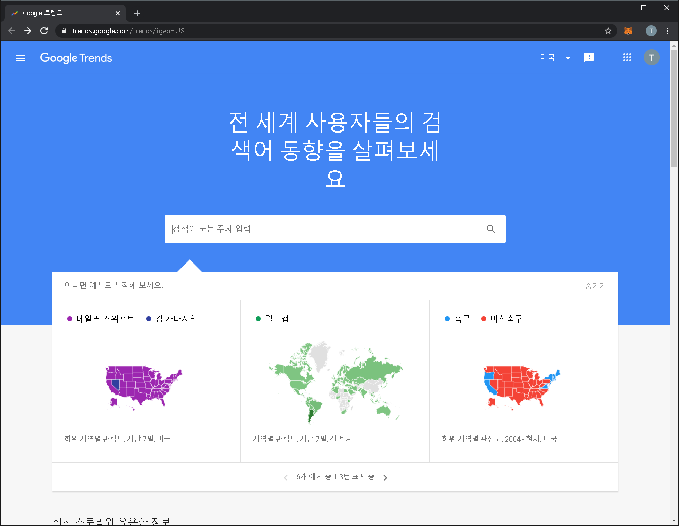Close the Google 트렌드 tab

pyautogui.click(x=118, y=13)
